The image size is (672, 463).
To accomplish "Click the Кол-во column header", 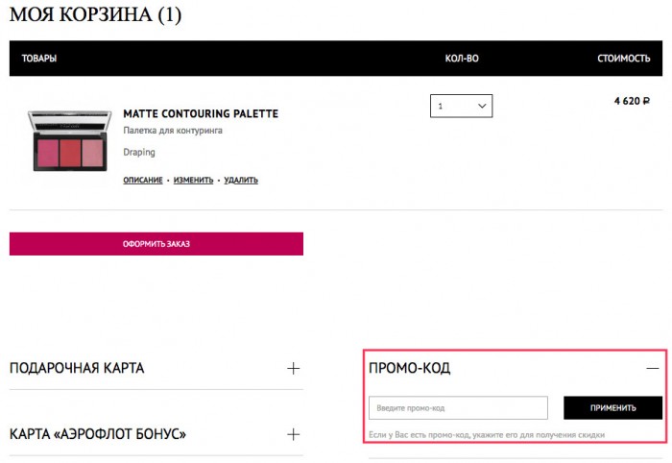I will (462, 59).
